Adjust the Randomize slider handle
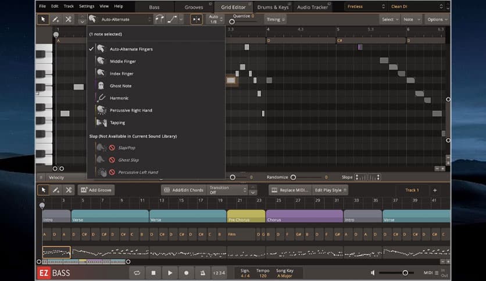Viewport: 486px width, 281px height. pyautogui.click(x=293, y=177)
